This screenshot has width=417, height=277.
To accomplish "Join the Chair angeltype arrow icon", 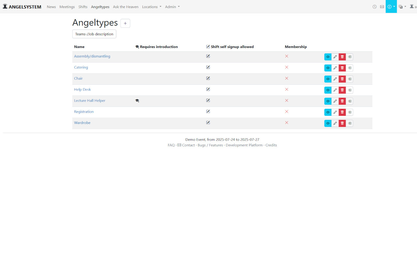I will (x=350, y=79).
